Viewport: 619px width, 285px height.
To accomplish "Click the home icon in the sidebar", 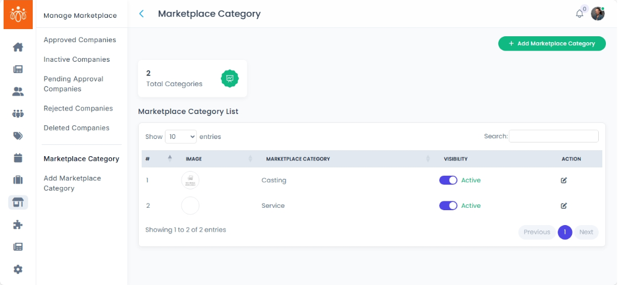I will [x=18, y=47].
